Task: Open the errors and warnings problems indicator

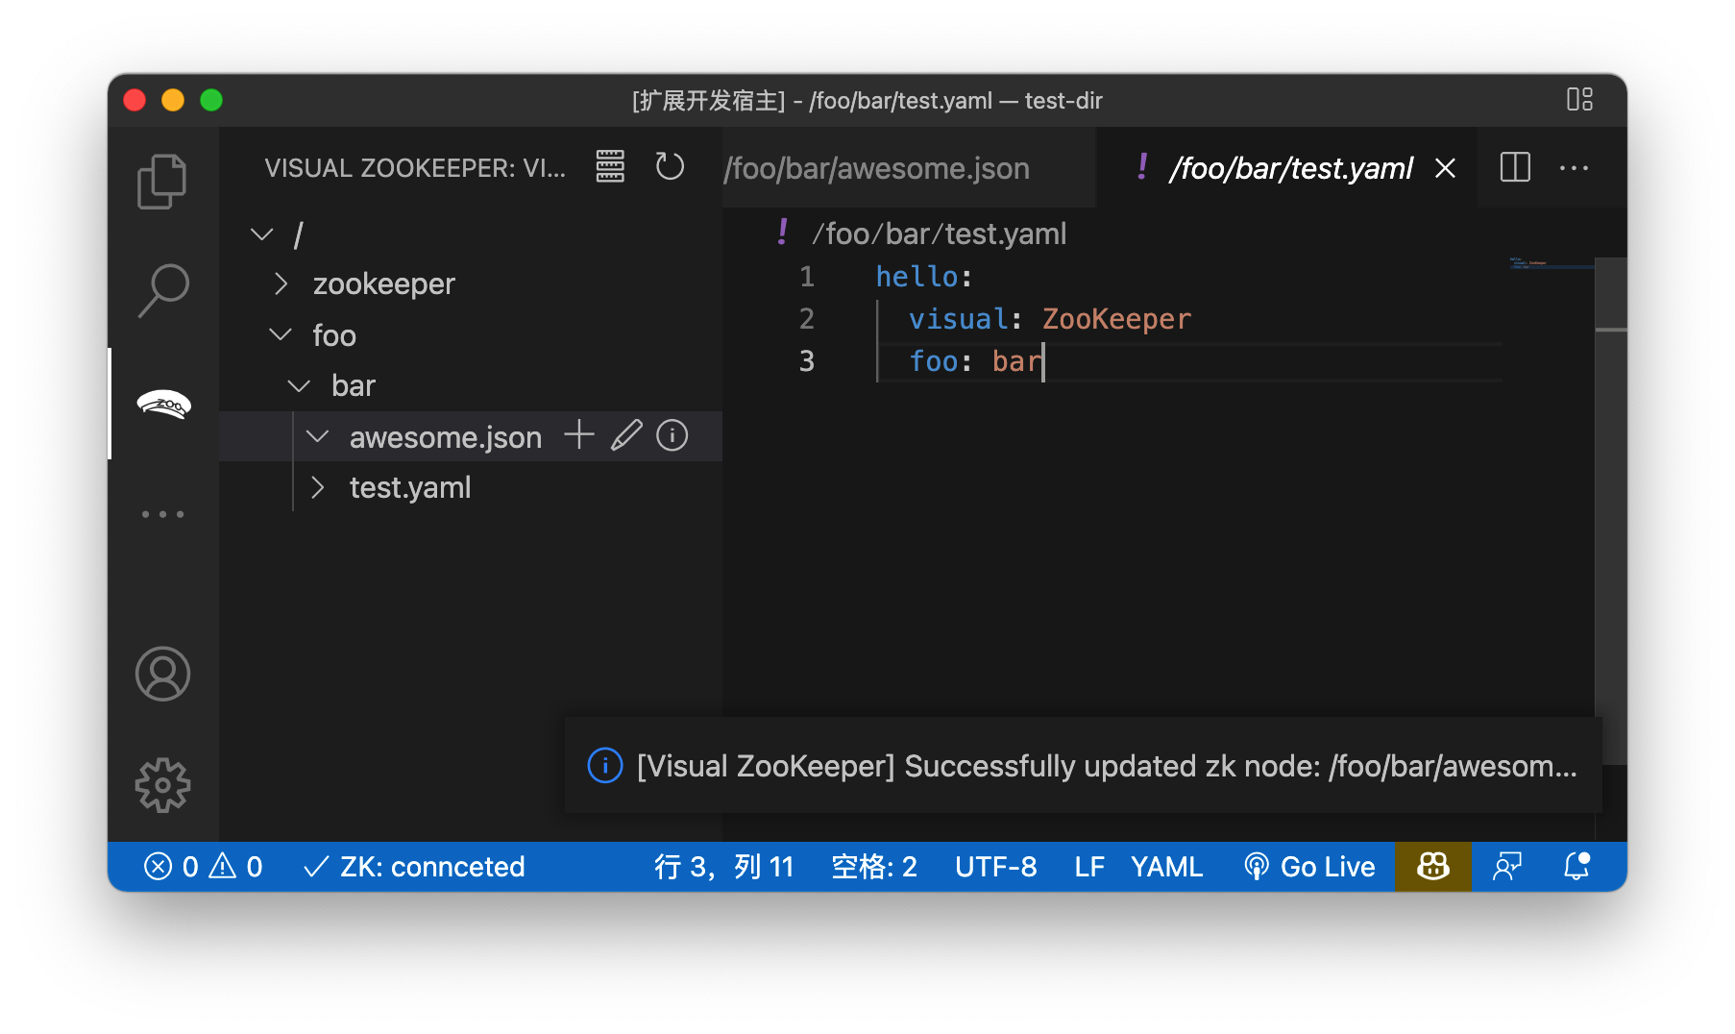Action: pos(203,867)
